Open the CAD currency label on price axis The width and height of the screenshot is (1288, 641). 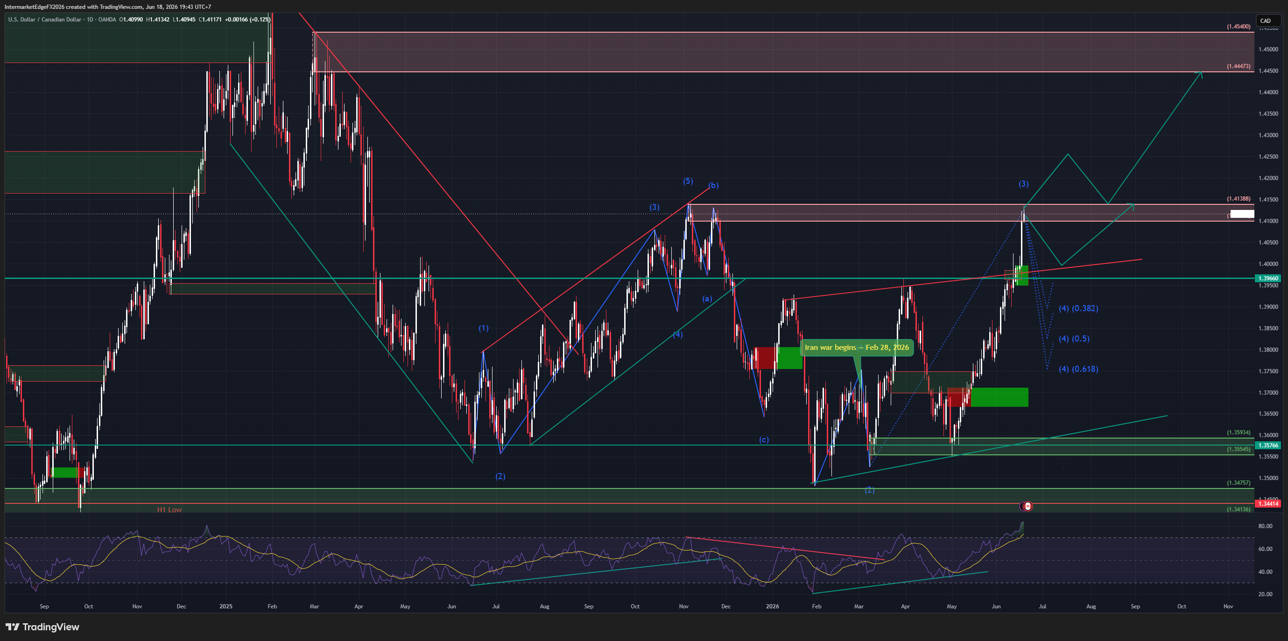pos(1269,21)
